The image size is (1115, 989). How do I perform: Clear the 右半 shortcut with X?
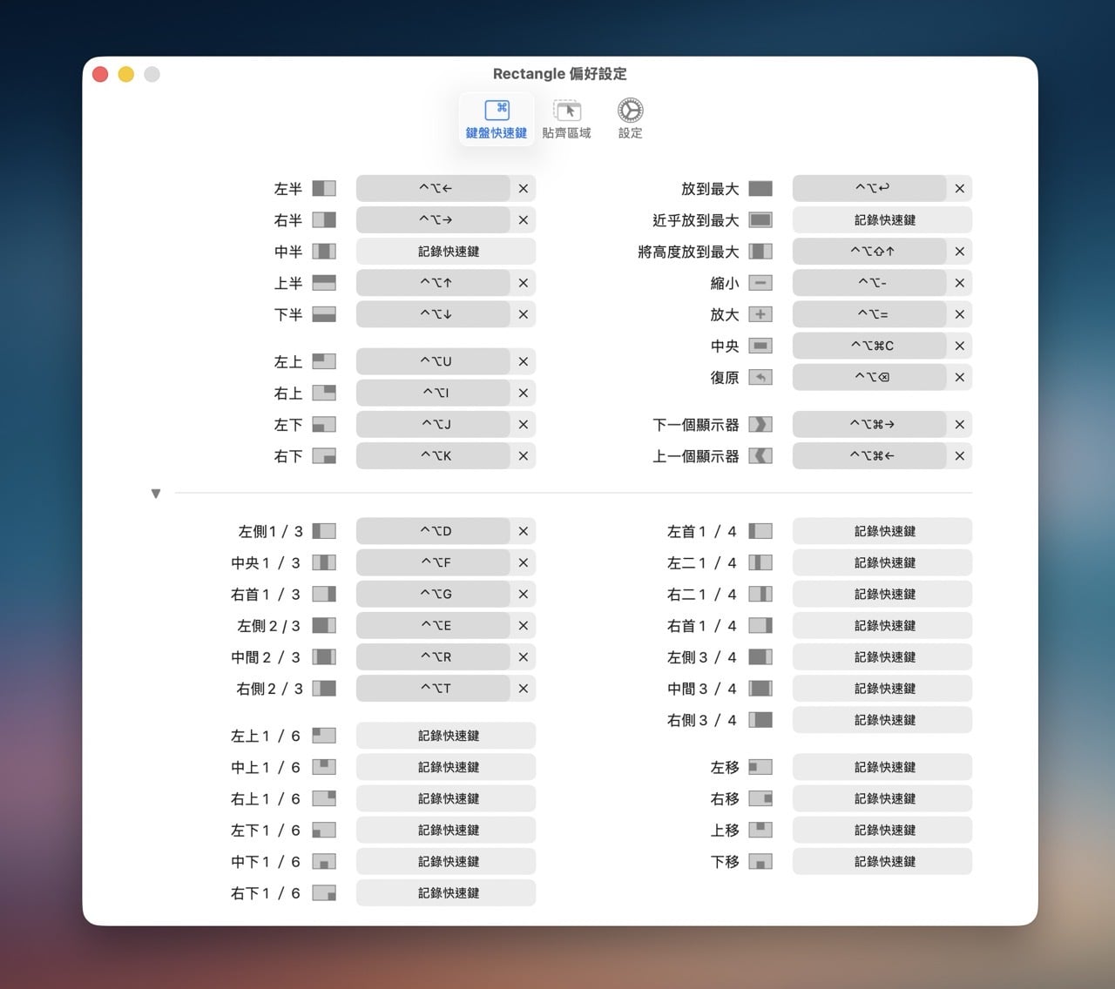pos(524,220)
